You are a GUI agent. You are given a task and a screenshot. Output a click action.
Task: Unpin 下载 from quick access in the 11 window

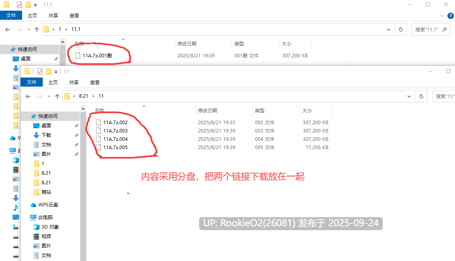tap(76, 135)
